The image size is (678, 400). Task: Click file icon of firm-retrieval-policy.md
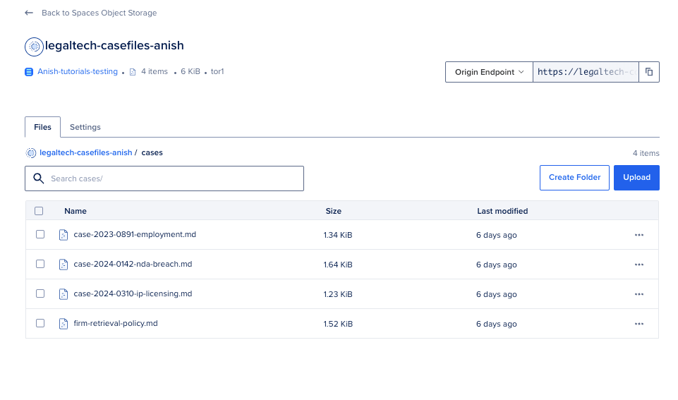click(x=63, y=324)
